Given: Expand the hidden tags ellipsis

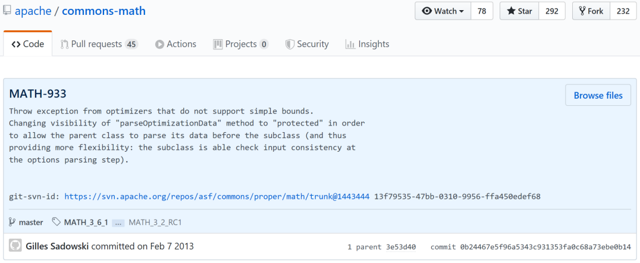Looking at the screenshot, I should [118, 223].
